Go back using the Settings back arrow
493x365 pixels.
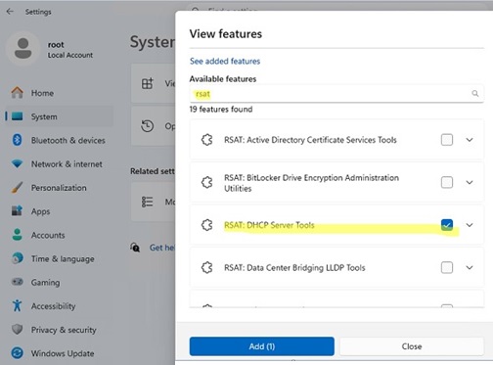click(x=10, y=12)
